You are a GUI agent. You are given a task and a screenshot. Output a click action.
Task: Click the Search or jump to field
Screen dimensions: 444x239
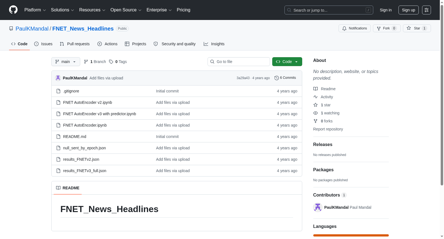[329, 10]
